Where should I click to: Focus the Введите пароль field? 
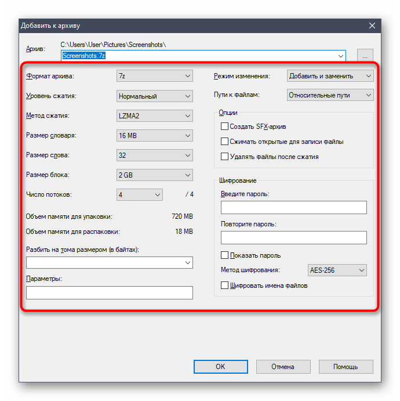coord(294,207)
